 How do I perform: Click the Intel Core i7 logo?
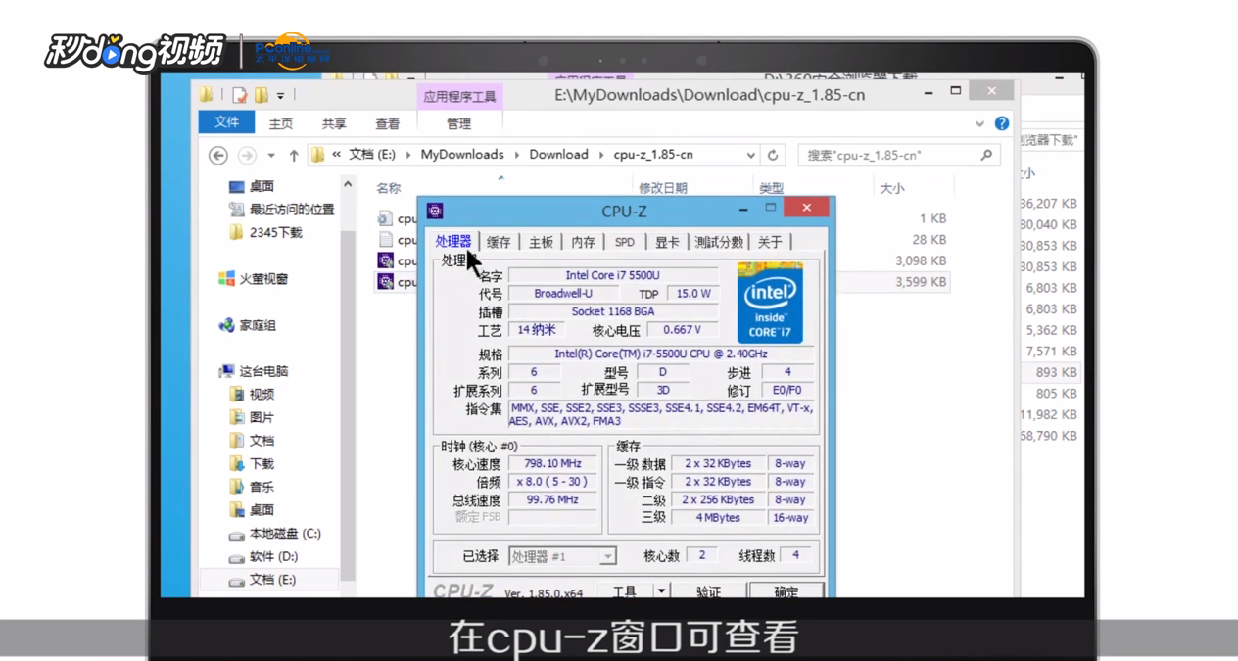770,303
